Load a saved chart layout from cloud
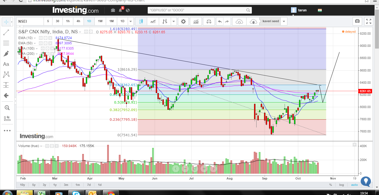379x195 pixels. point(239,21)
